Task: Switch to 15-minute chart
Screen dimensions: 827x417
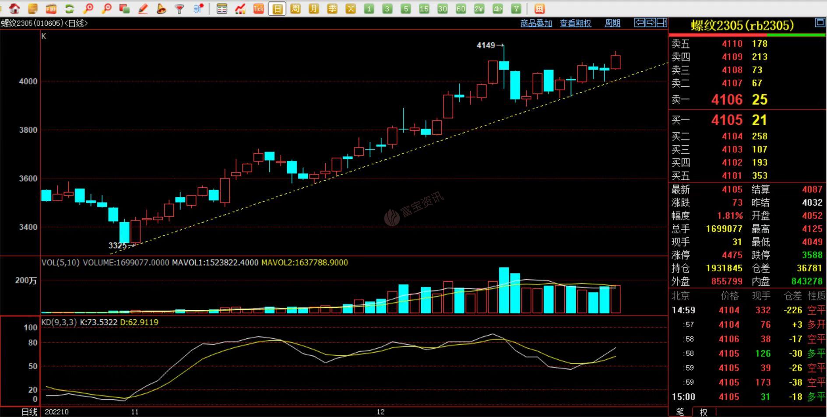Action: (x=424, y=8)
